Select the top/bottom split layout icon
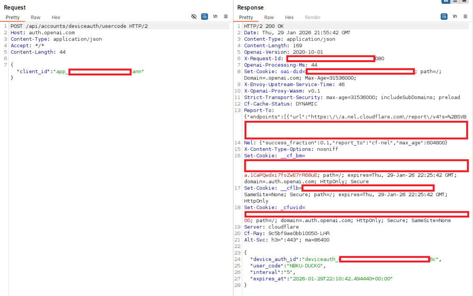 coord(456,1)
